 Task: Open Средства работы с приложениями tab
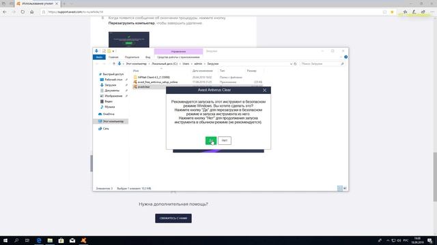click(x=178, y=57)
